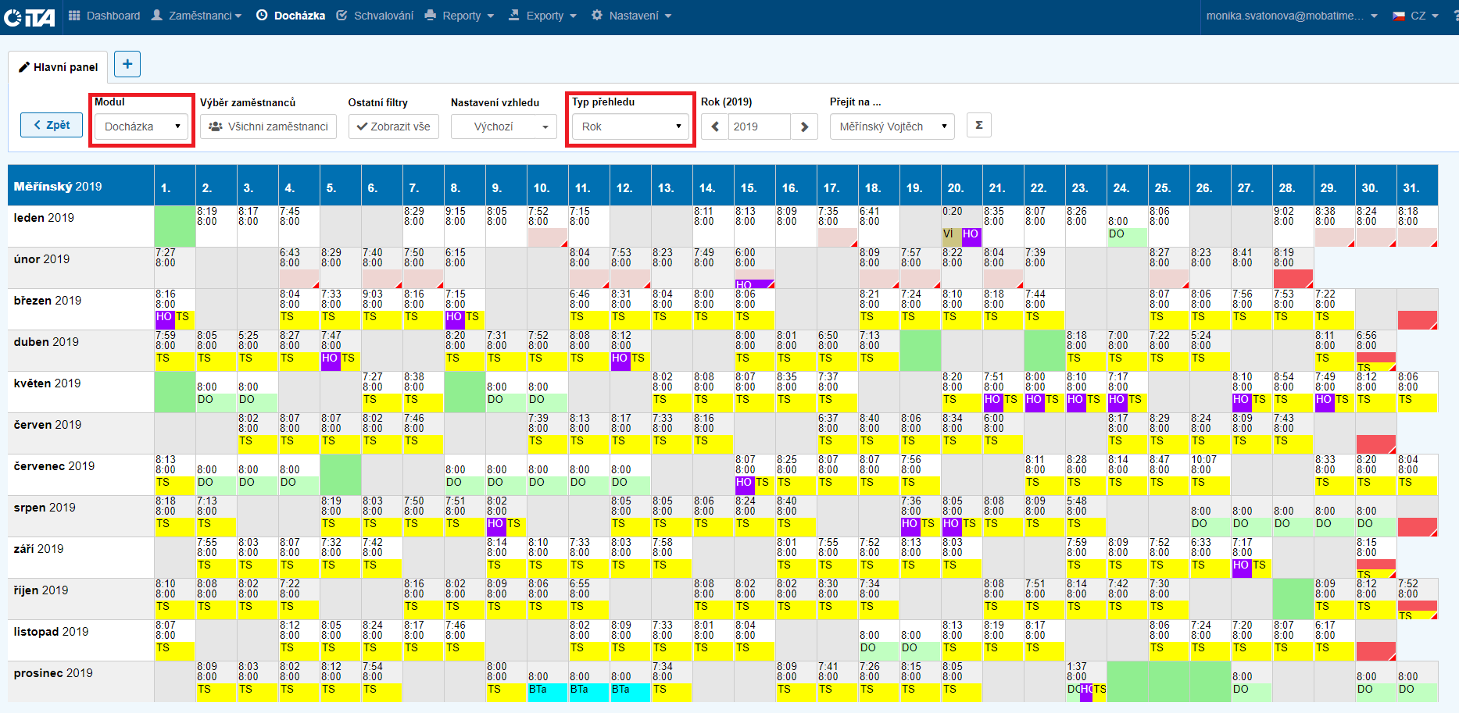This screenshot has height=713, width=1459.
Task: Open Dashboard from the navigation bar
Action: pos(105,16)
